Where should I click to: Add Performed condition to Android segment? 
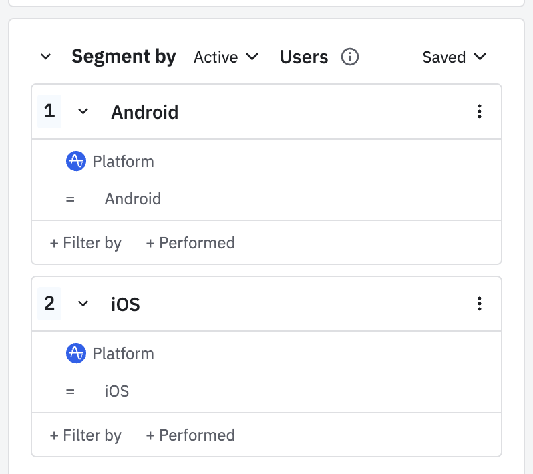190,243
